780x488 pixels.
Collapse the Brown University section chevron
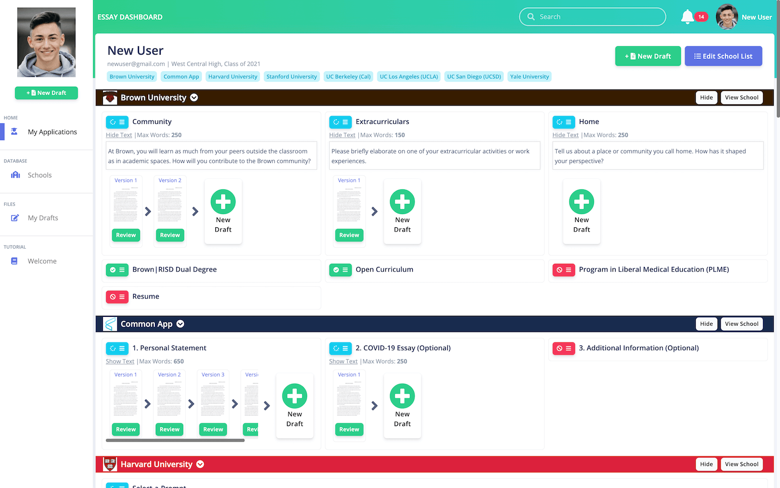coord(194,98)
